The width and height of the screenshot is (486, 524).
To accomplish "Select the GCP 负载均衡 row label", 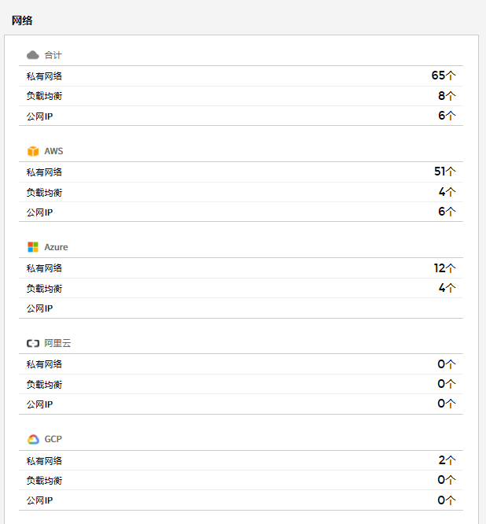I will pos(44,480).
